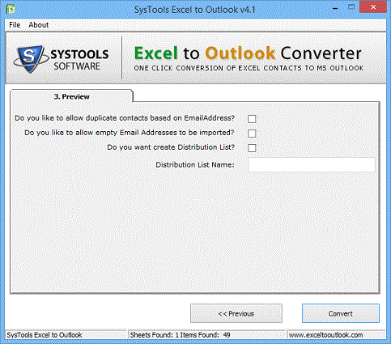
Task: Click SysTools Excel to Outlook status label
Action: coord(45,335)
